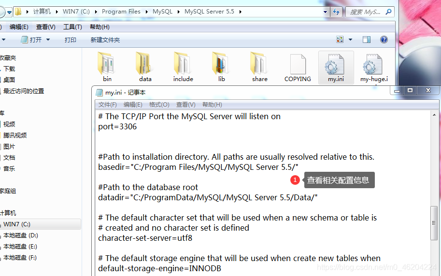This screenshot has width=441, height=276.
Task: Click the folder icon in address bar
Action: click(18, 12)
